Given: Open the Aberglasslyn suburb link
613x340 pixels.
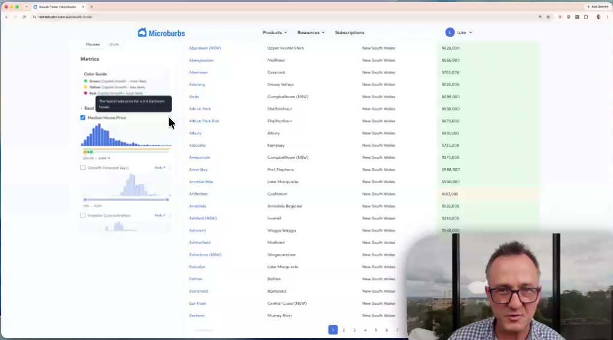Looking at the screenshot, I should pyautogui.click(x=202, y=60).
